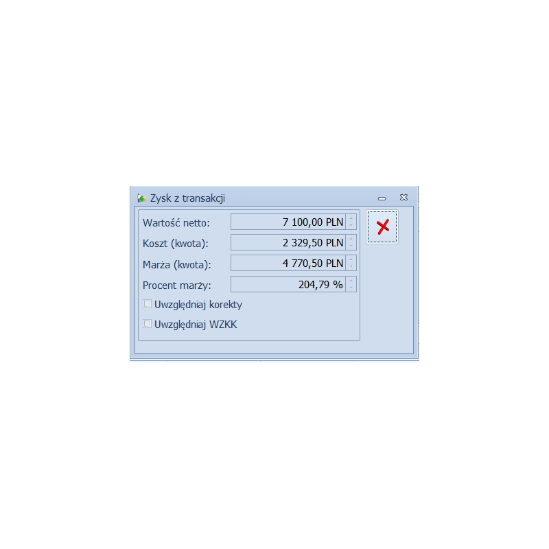Minimize the Zysk z transakcji window
This screenshot has height=549, width=549.
[x=382, y=198]
